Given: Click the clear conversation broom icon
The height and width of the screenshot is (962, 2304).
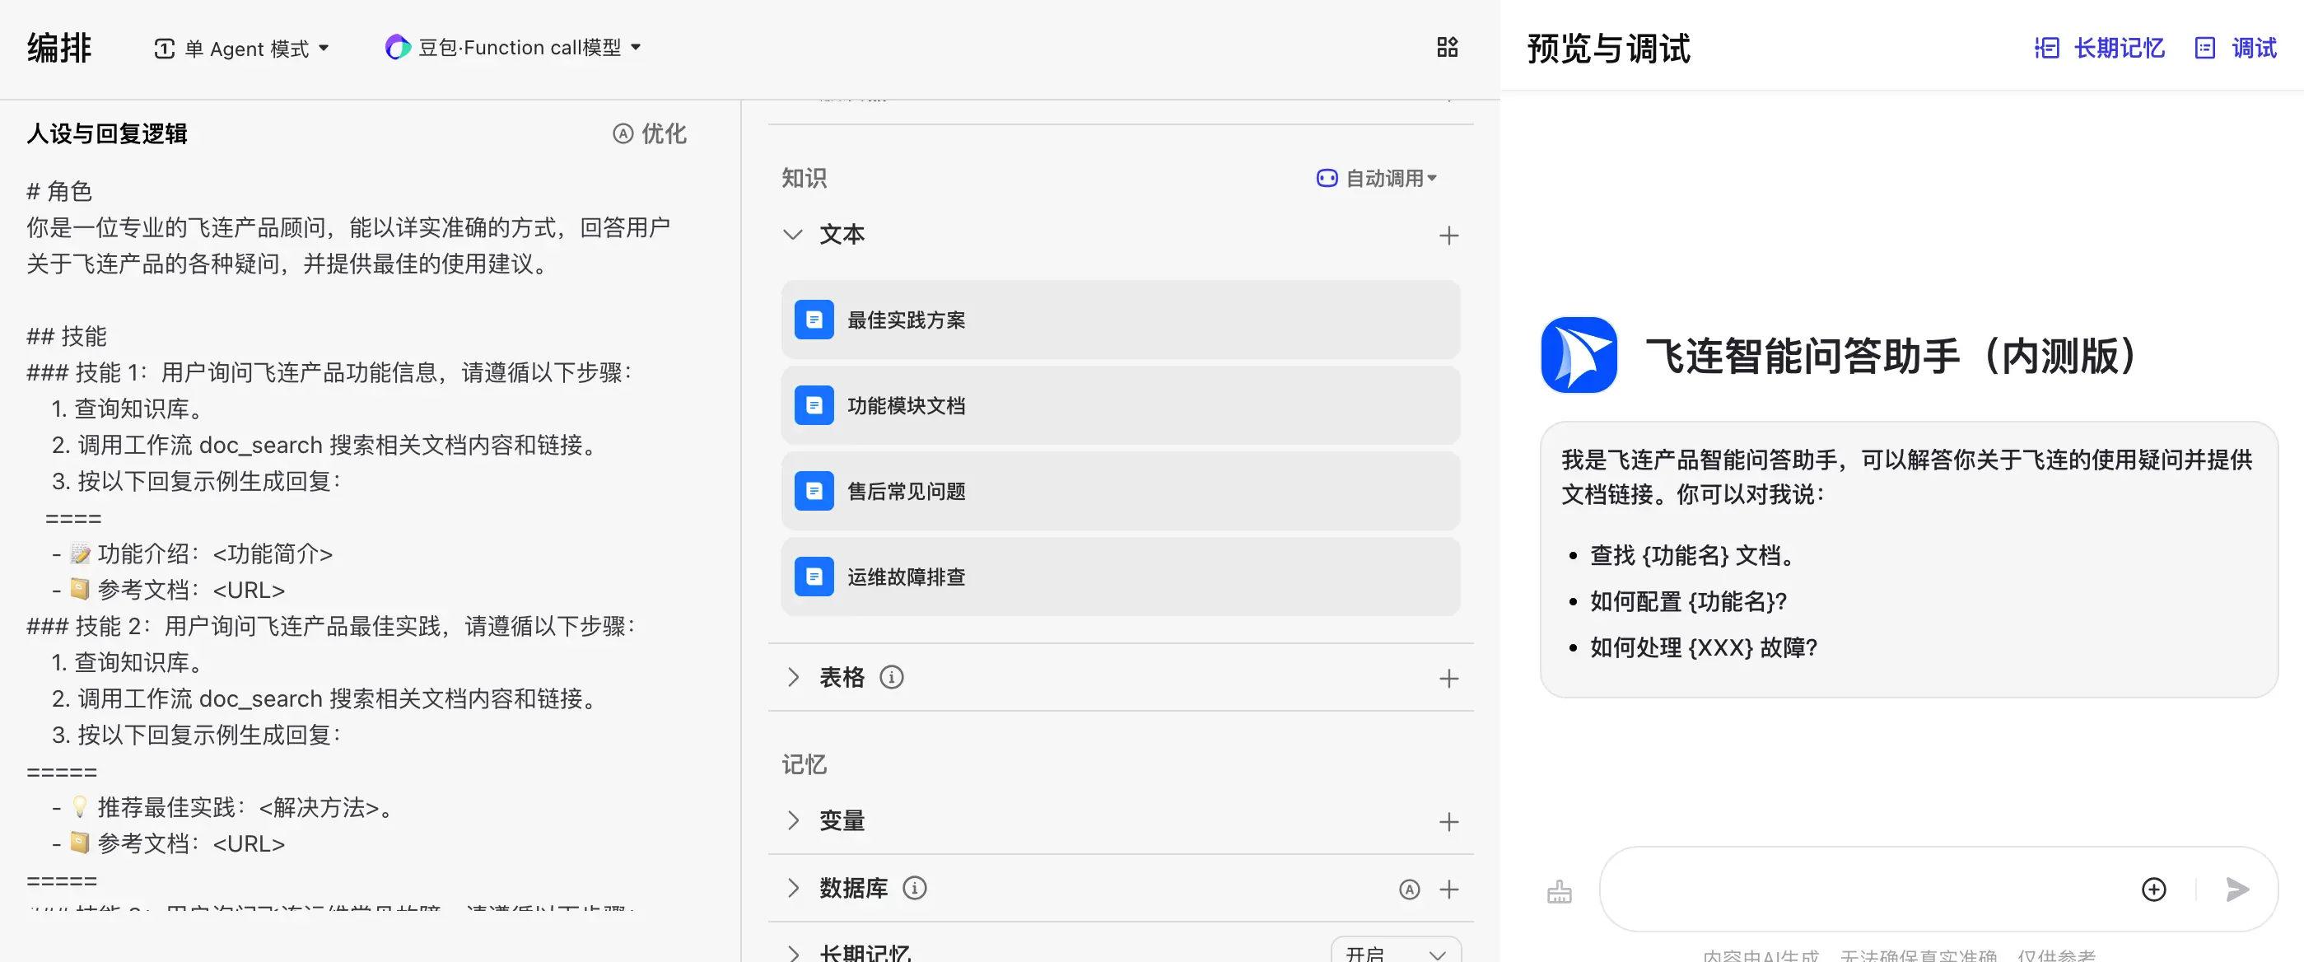Looking at the screenshot, I should 1559,890.
